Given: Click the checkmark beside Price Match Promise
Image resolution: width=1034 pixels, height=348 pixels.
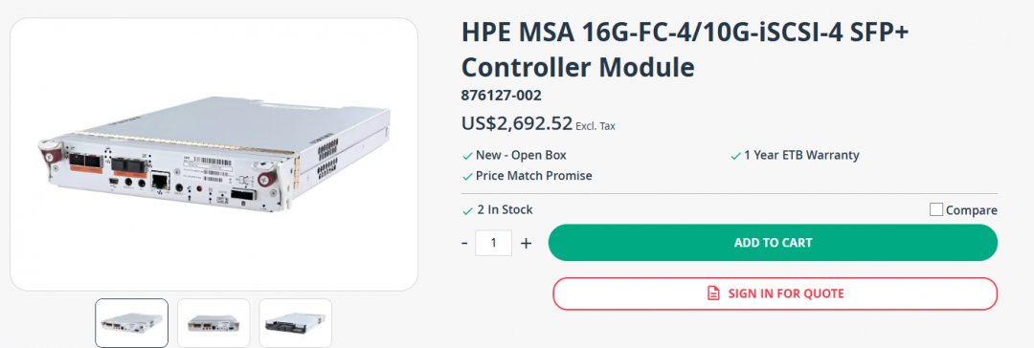Looking at the screenshot, I should [467, 177].
